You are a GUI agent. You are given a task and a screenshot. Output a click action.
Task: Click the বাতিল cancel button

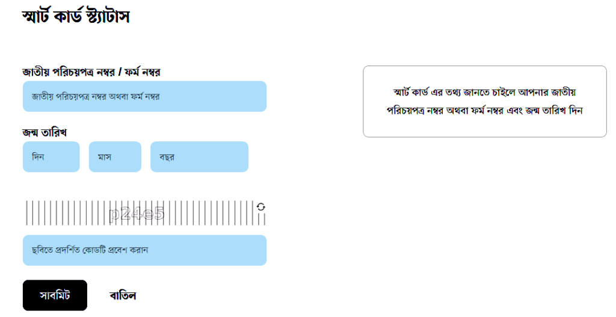click(123, 295)
